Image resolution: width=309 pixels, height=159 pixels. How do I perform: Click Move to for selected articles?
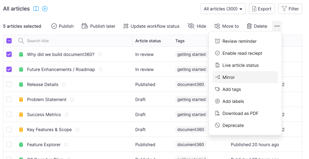226,26
